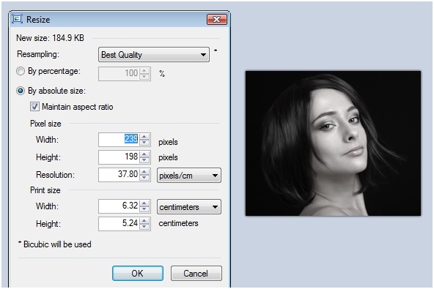This screenshot has height=289, width=434.
Task: Click the 'Resampling:' label
Action: coord(38,54)
